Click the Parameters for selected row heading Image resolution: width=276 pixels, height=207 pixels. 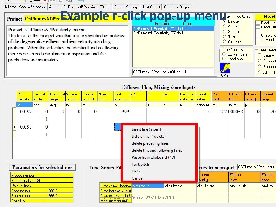pos(42,167)
